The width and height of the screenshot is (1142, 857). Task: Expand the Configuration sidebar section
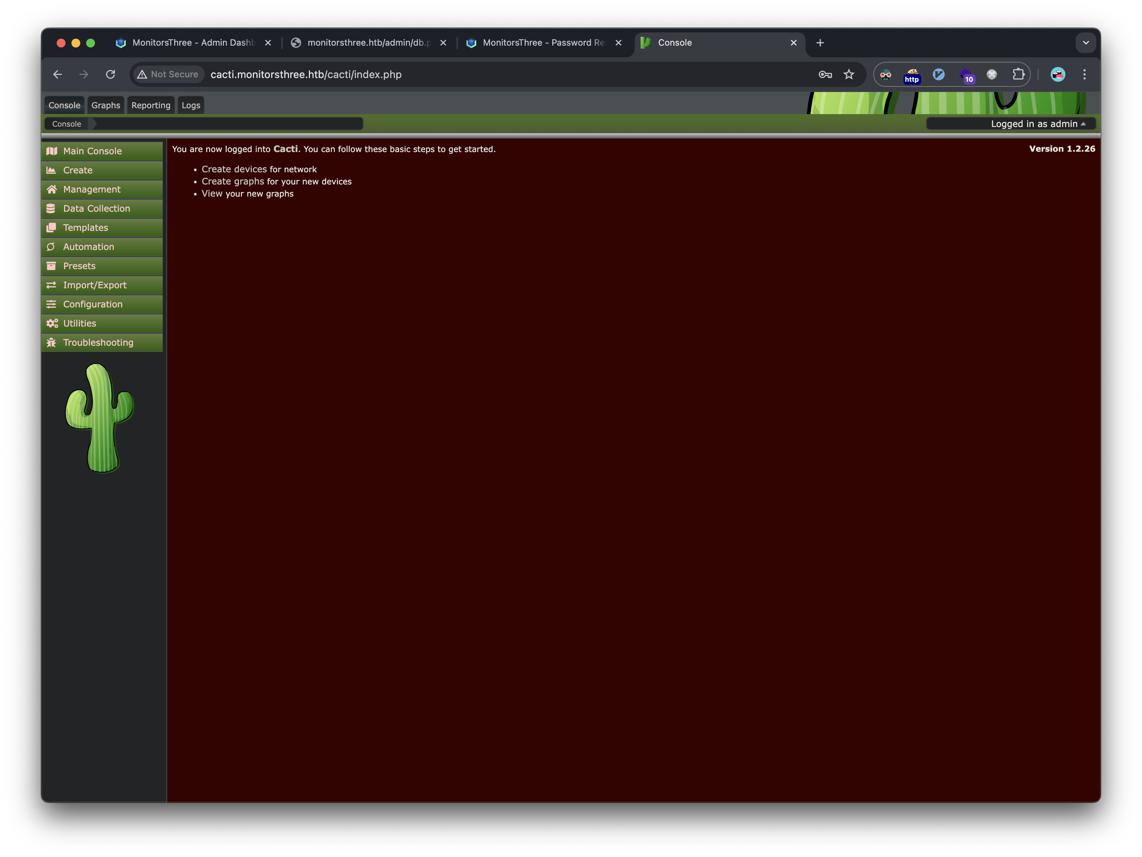click(x=92, y=304)
